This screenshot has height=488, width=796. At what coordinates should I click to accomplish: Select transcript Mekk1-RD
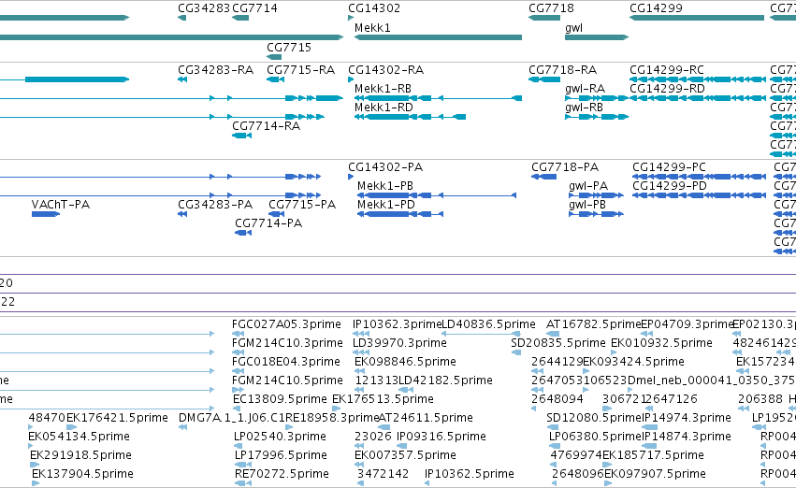point(384,108)
